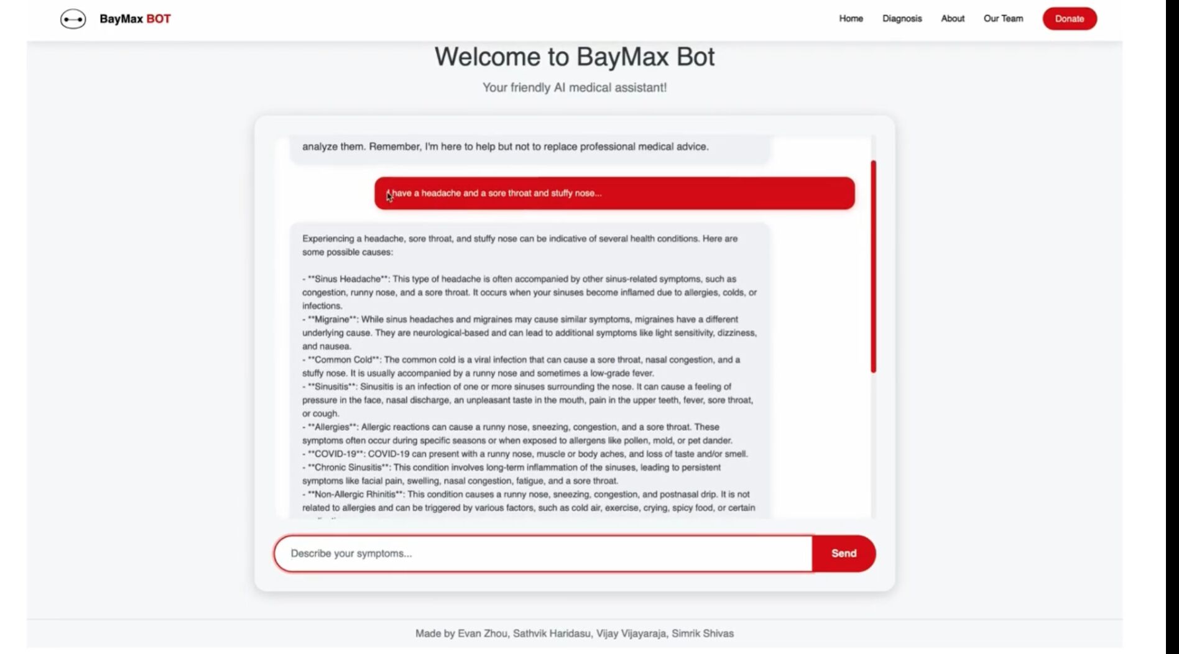The image size is (1179, 654).
Task: Click 'Experiencing a headache, sore throat' intro sentence
Action: (x=520, y=245)
